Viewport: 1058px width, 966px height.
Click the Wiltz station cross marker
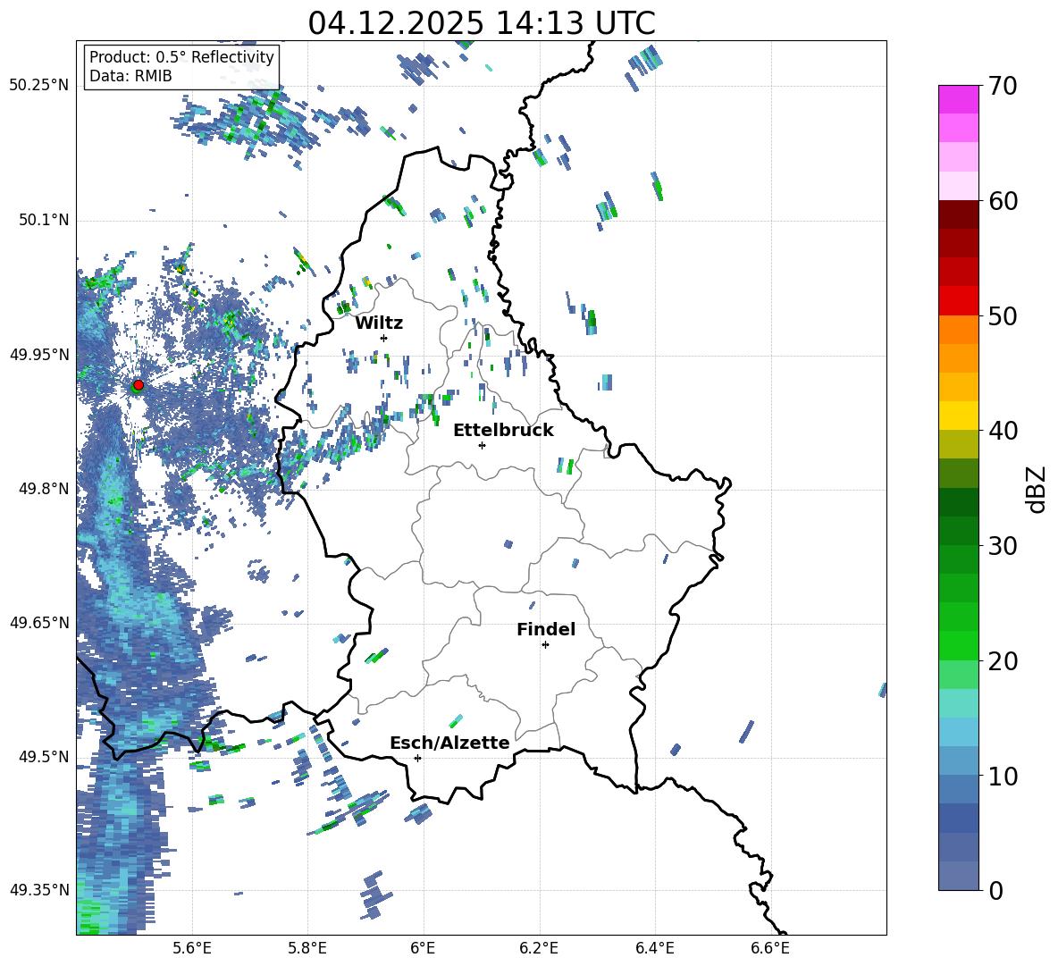(383, 338)
